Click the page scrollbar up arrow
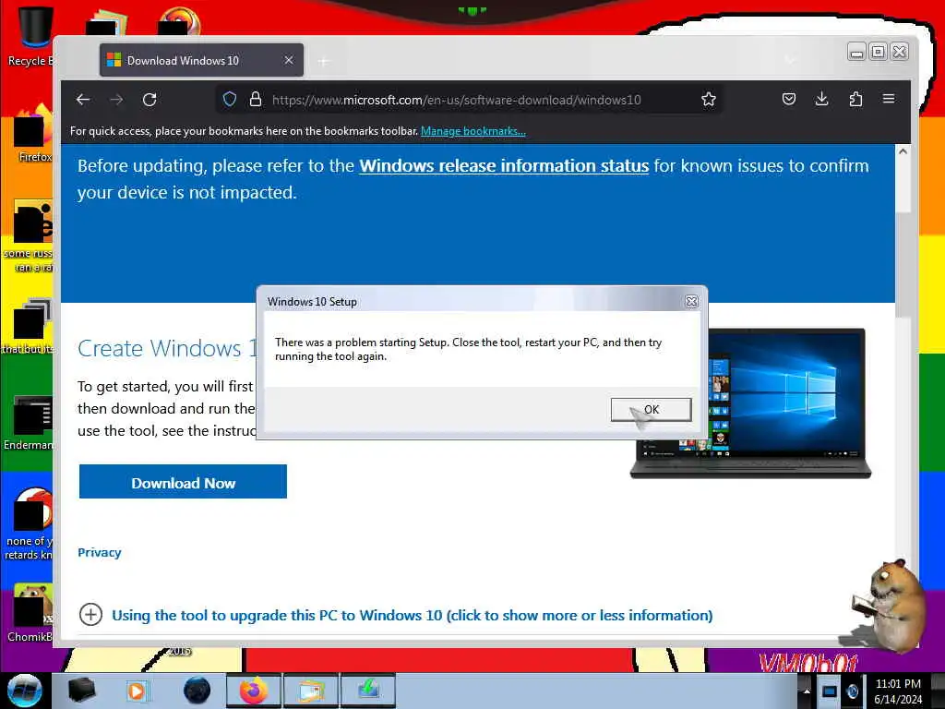The width and height of the screenshot is (945, 709). pos(903,152)
